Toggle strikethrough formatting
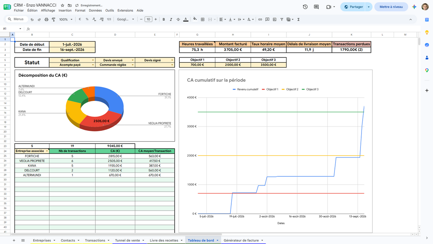433x244 pixels. coord(178,20)
